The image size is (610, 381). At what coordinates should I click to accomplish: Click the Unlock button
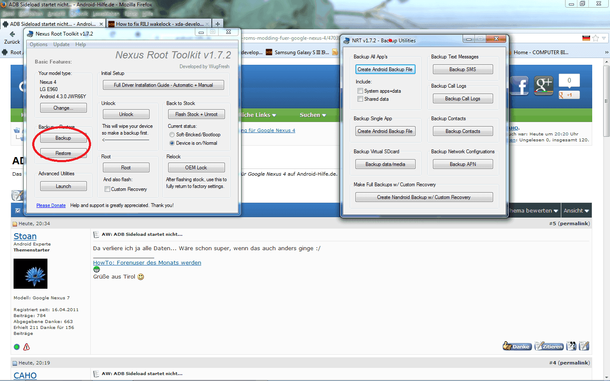(x=126, y=114)
